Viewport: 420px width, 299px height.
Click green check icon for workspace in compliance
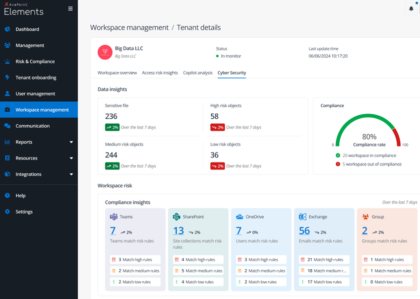tap(338, 155)
